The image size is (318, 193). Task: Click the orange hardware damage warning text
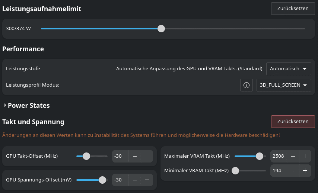[x=141, y=135]
